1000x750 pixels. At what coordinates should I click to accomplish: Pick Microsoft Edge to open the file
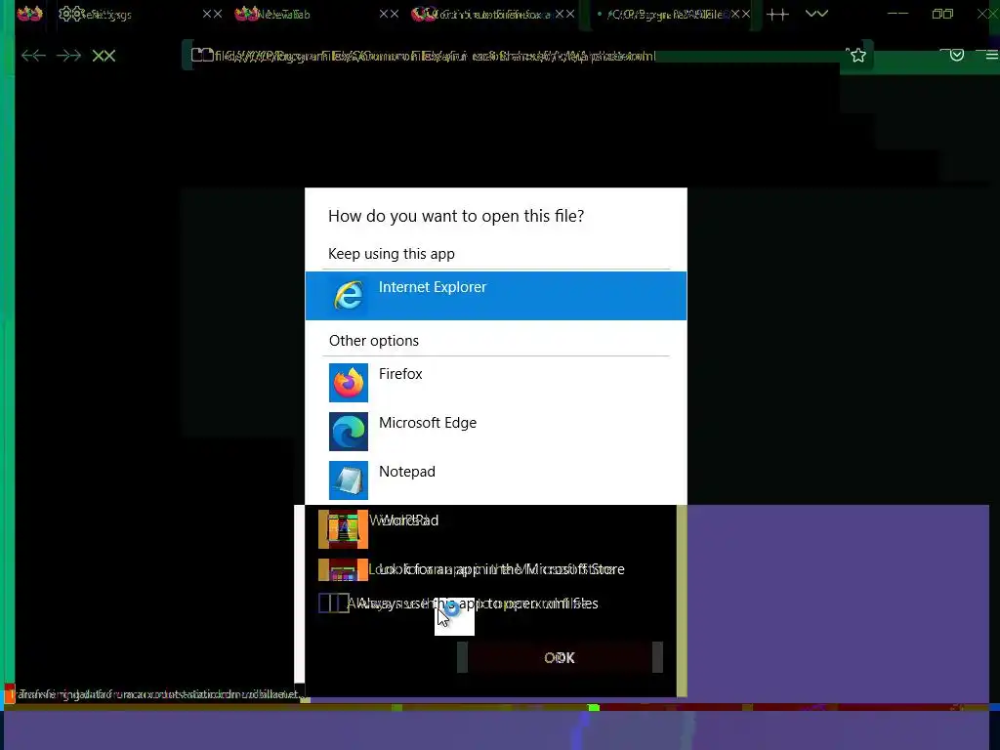click(x=495, y=431)
